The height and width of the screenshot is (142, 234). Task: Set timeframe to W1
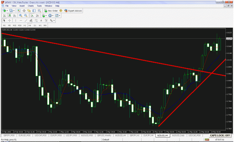(40, 26)
